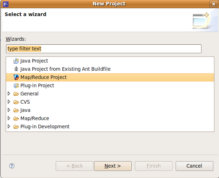Click the Plug-in Project icon
Viewport: 219px width, 178px height.
pyautogui.click(x=16, y=86)
